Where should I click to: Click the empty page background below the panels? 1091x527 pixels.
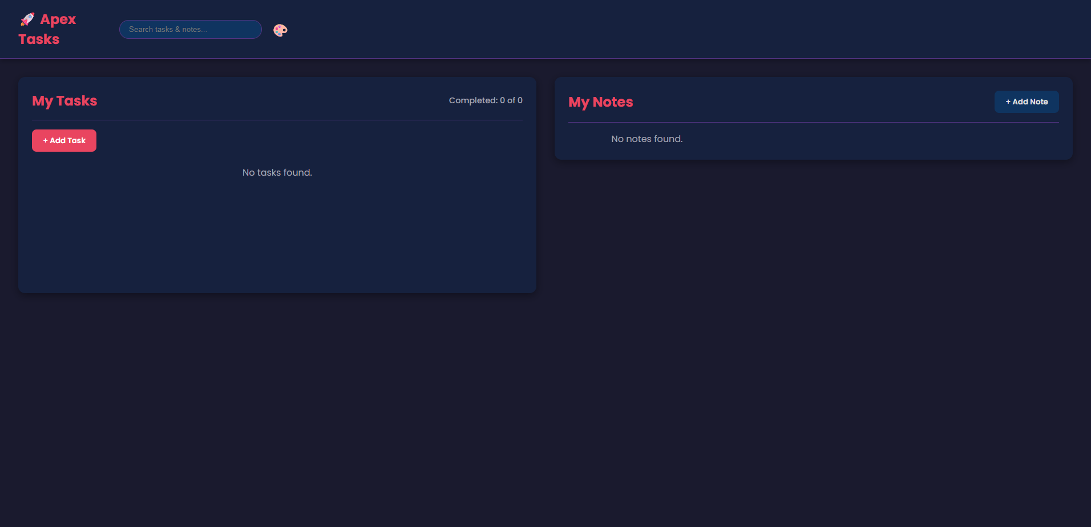pos(545,411)
